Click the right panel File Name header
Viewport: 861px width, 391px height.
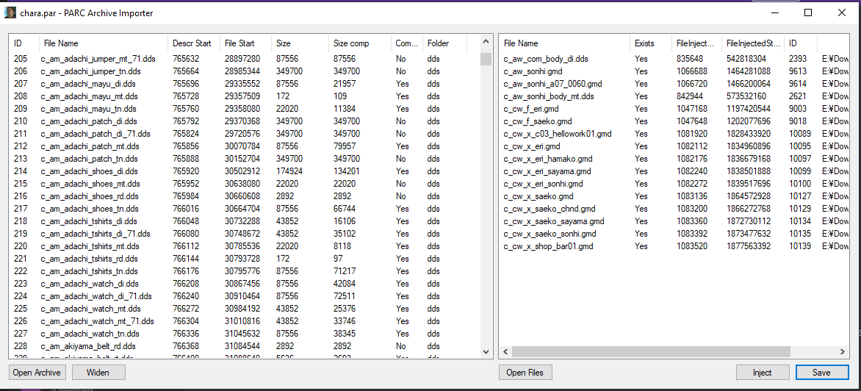coord(564,43)
